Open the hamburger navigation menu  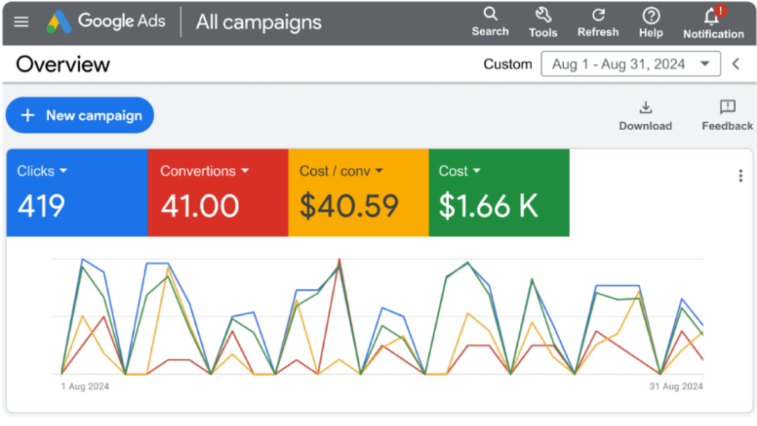pos(21,22)
